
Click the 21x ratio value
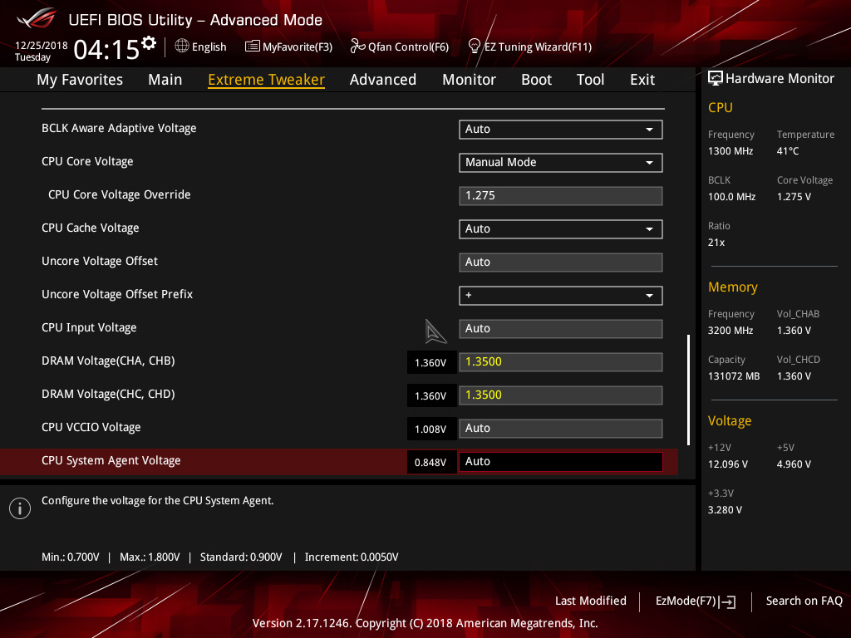tap(716, 243)
